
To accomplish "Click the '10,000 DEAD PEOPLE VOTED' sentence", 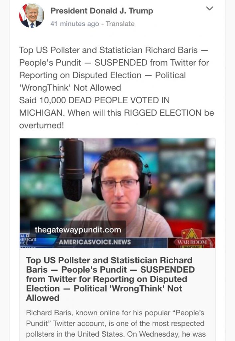I will (94, 106).
